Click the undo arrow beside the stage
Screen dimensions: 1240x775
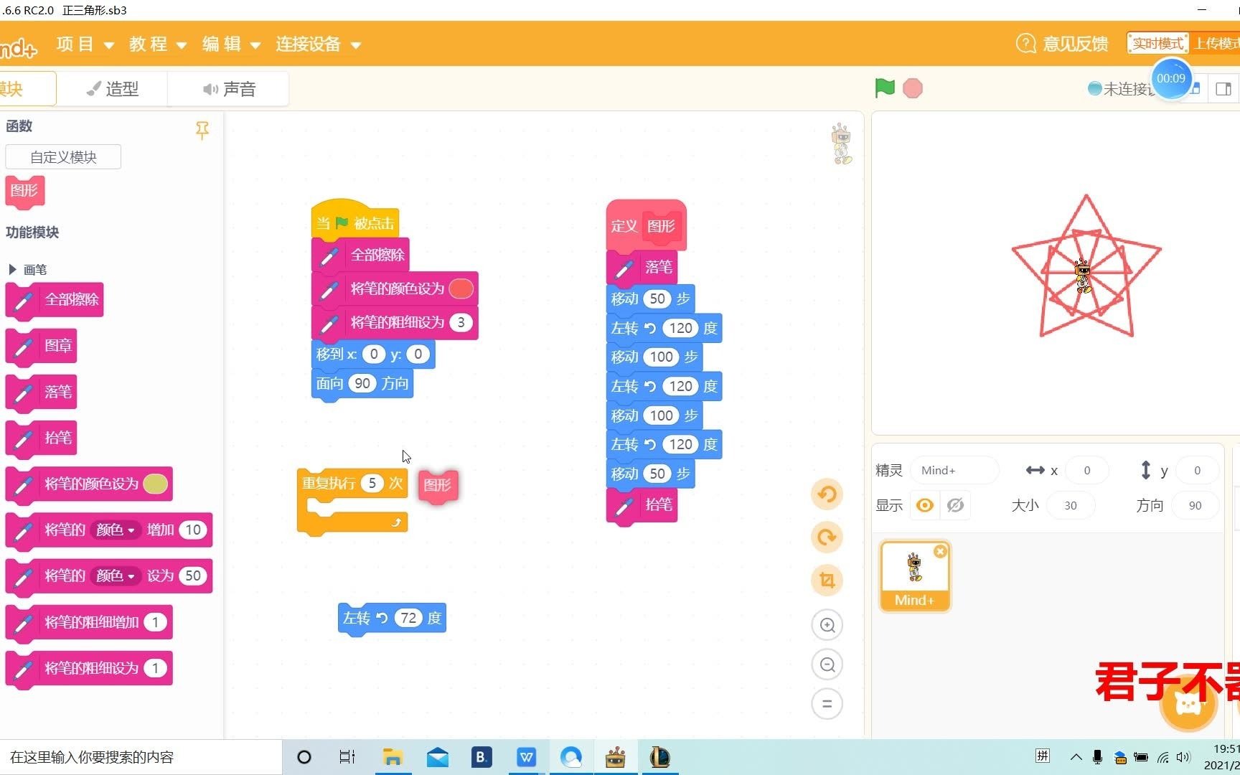[827, 494]
